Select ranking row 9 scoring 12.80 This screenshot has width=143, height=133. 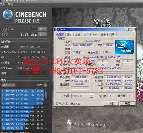(23, 124)
